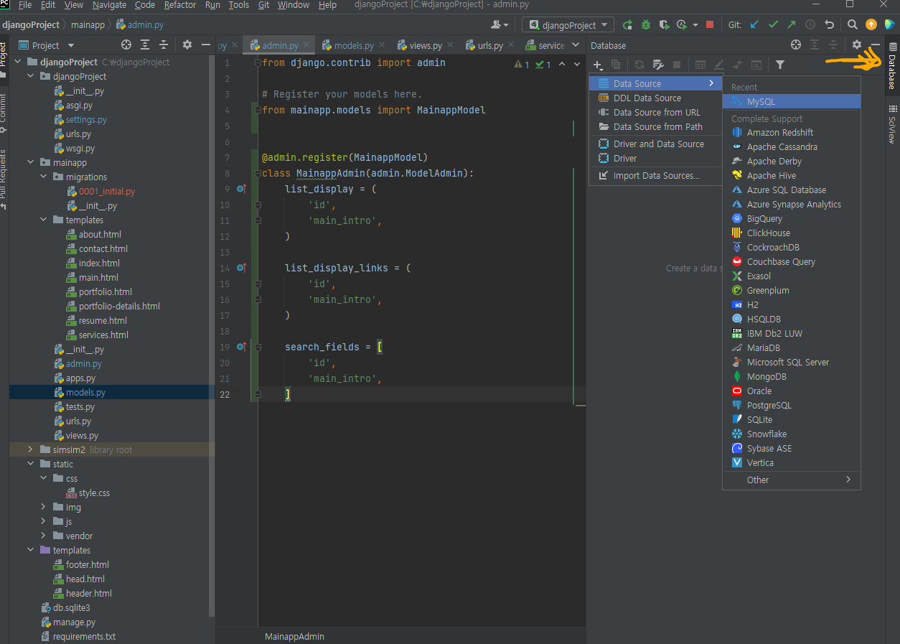
Task: Click Collapse All icon in Project panel
Action: pyautogui.click(x=164, y=45)
